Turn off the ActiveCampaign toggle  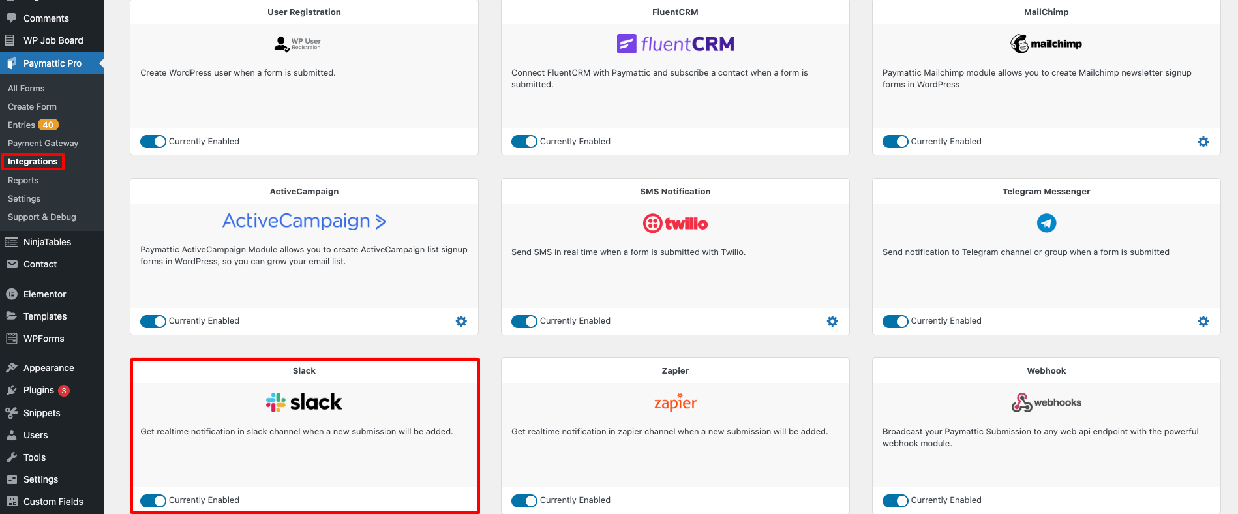pyautogui.click(x=153, y=321)
